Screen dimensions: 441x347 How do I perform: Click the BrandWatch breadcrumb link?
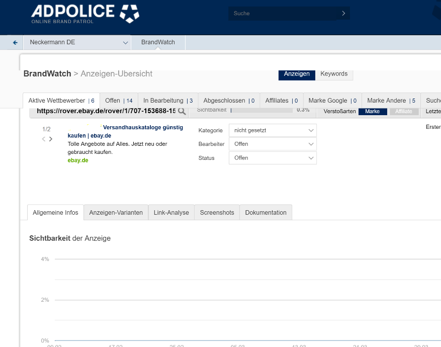(47, 73)
